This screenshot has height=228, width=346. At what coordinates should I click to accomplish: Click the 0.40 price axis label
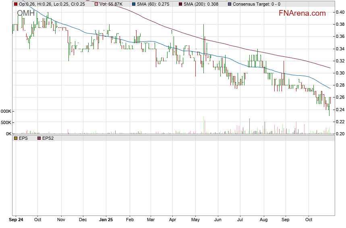tap(340, 12)
